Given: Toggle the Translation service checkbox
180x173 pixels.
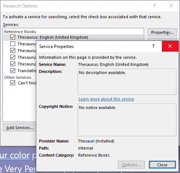Looking at the screenshot, I should (x=13, y=71).
